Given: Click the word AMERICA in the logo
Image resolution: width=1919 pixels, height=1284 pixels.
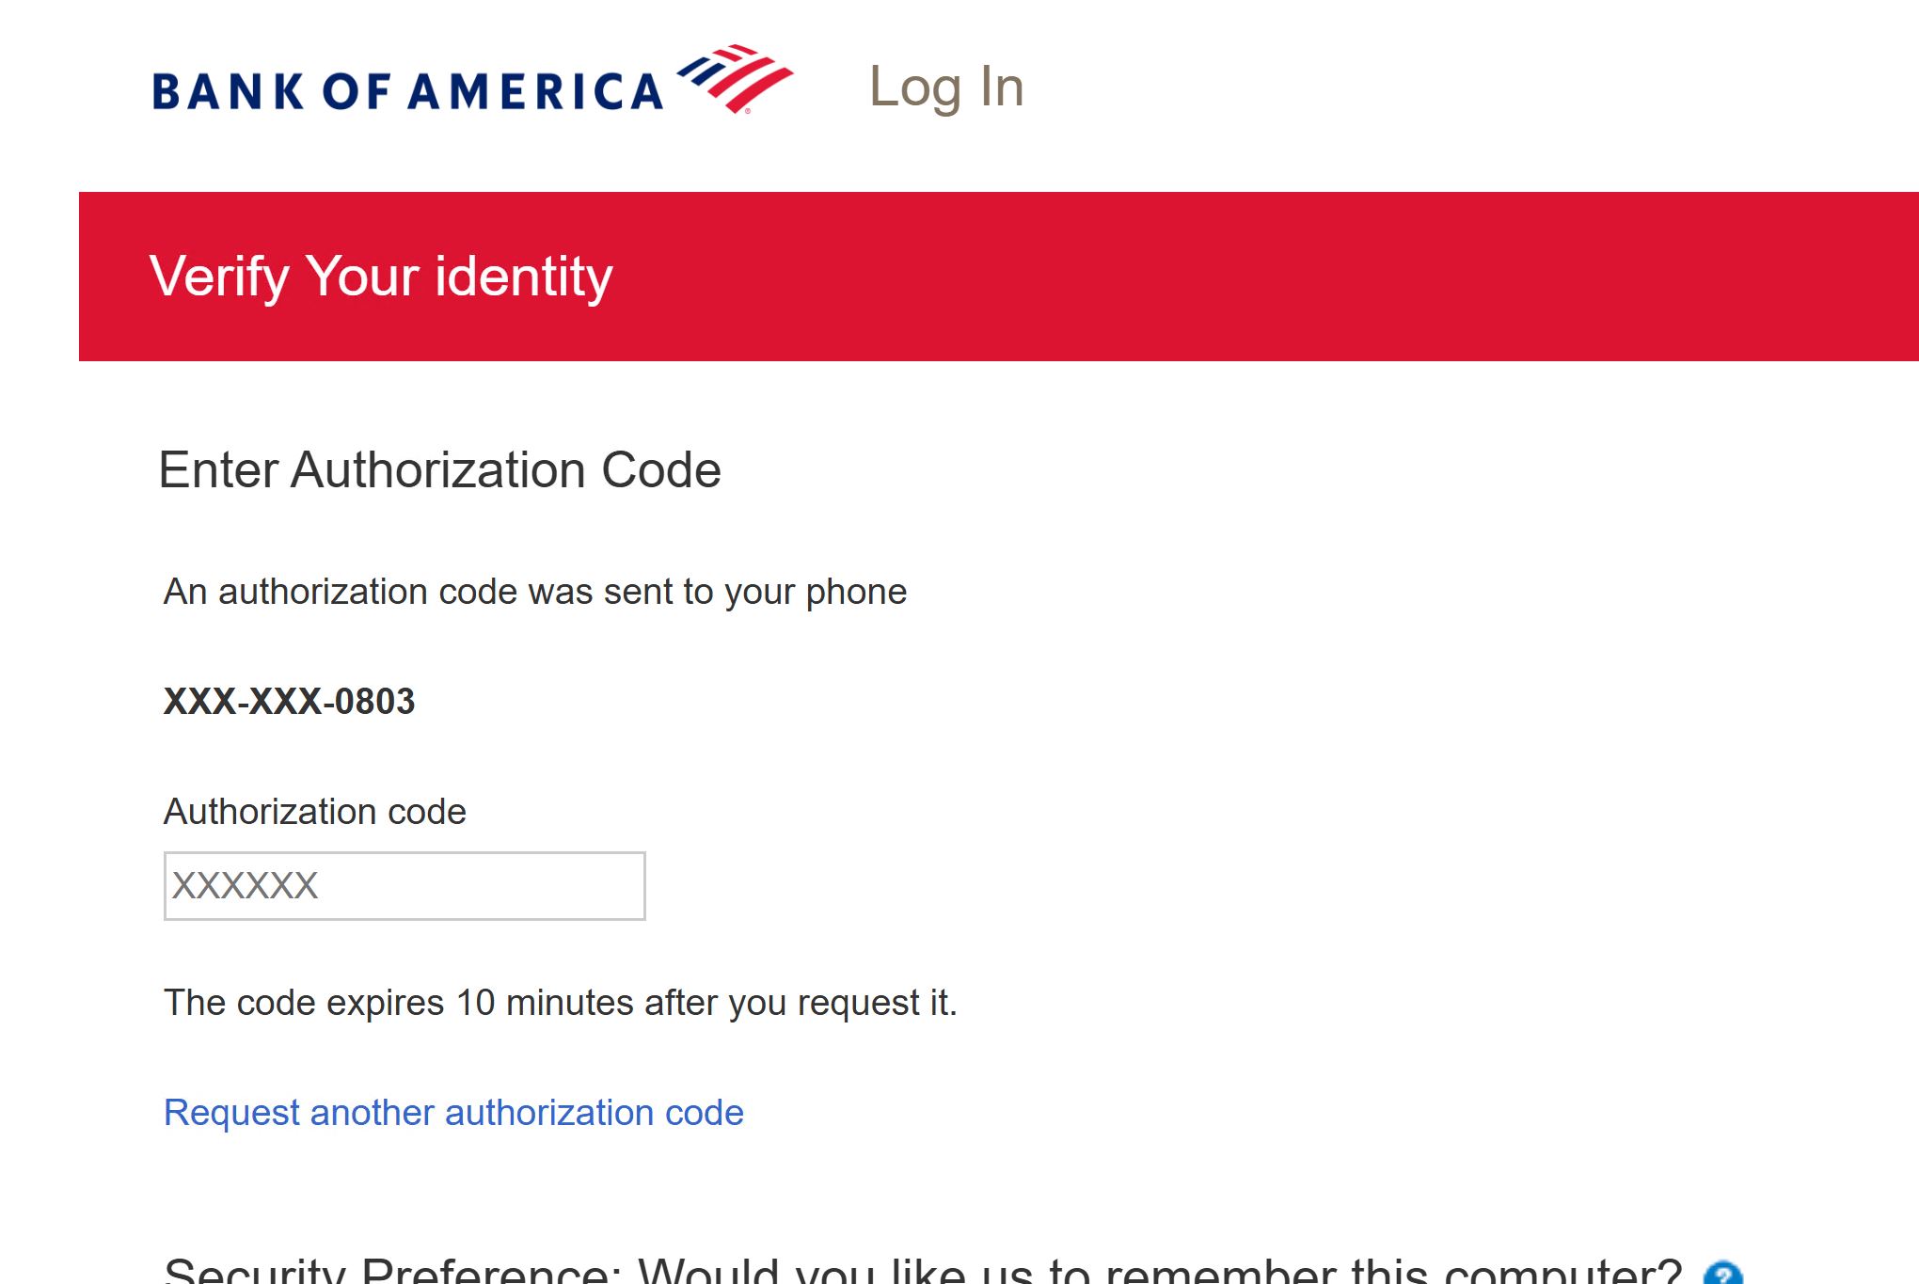Looking at the screenshot, I should pos(535,92).
